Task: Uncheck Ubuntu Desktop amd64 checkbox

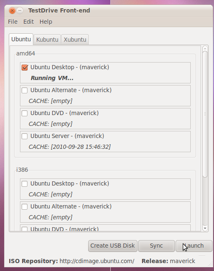Action: coord(25,68)
